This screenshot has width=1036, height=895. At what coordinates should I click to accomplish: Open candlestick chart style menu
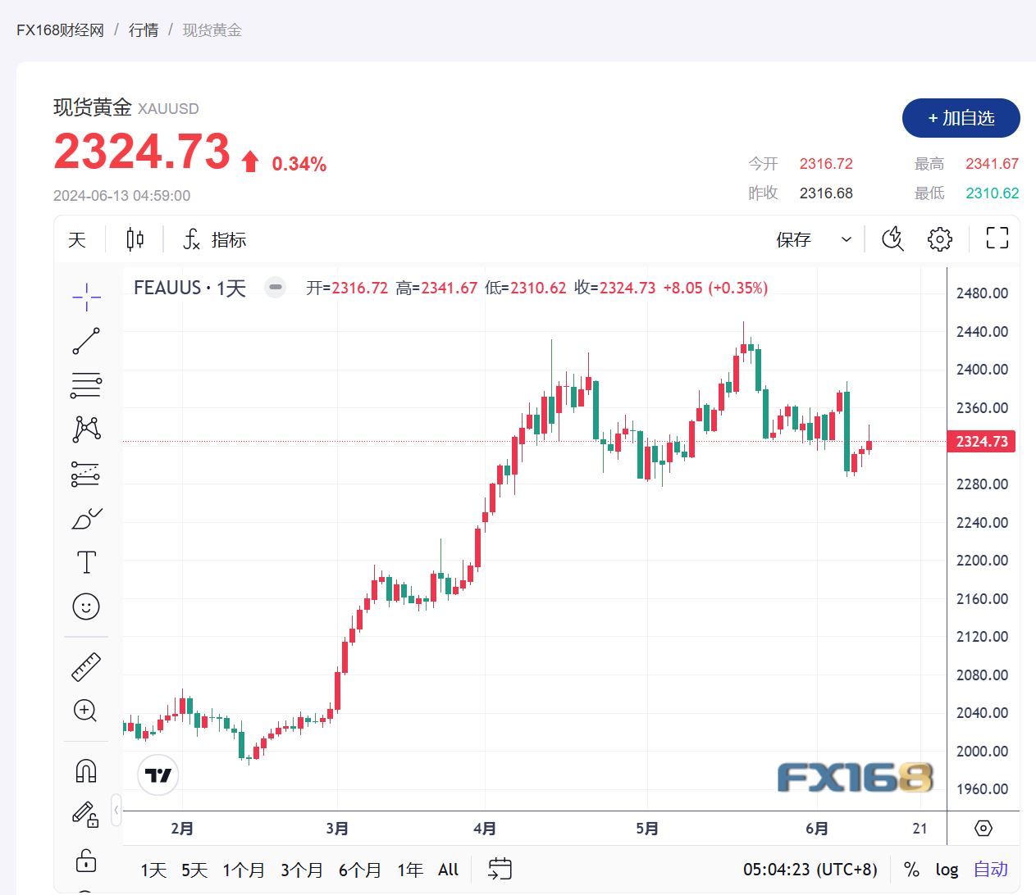tap(135, 239)
